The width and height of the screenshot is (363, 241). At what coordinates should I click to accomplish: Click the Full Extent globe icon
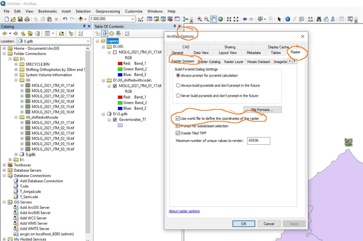(221, 19)
